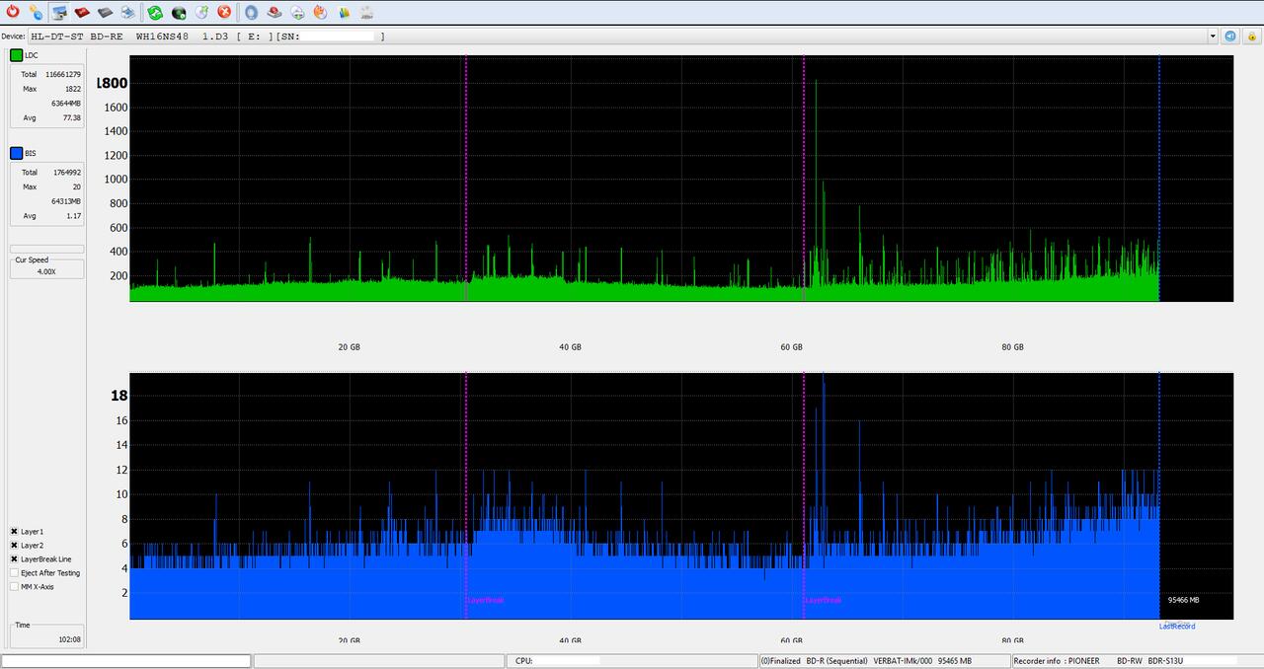Enable Eject After Testing checkbox
The image size is (1264, 669).
15,573
